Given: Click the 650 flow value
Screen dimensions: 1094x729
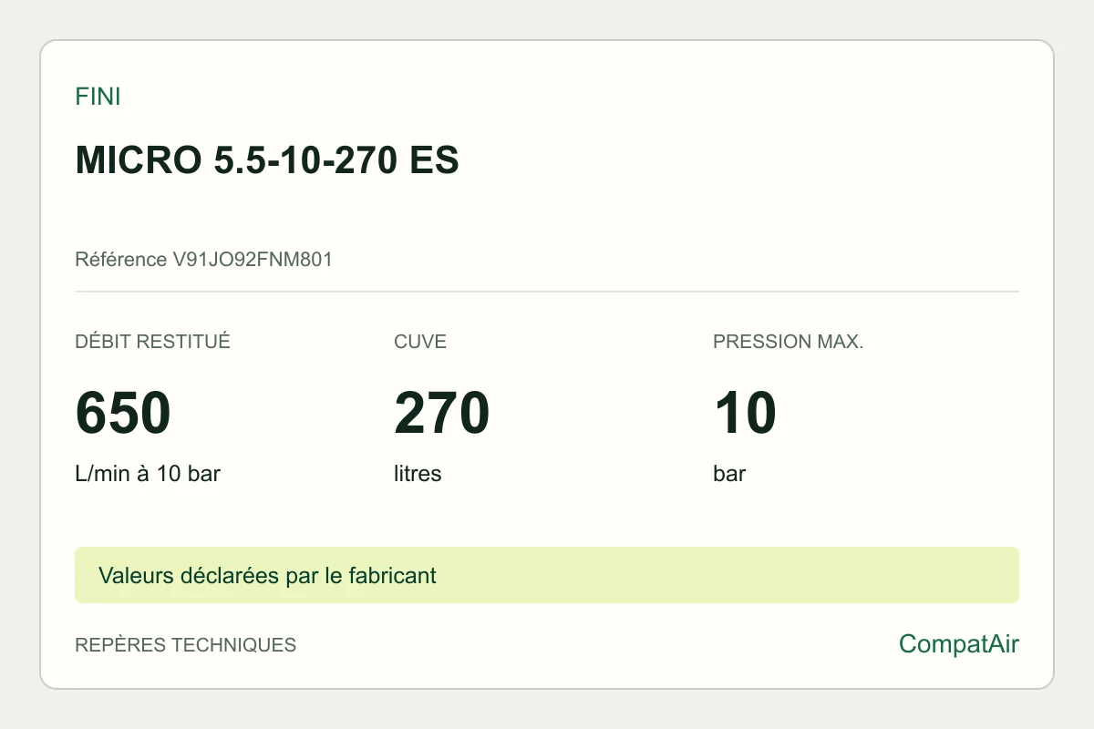Looking at the screenshot, I should pyautogui.click(x=123, y=412).
